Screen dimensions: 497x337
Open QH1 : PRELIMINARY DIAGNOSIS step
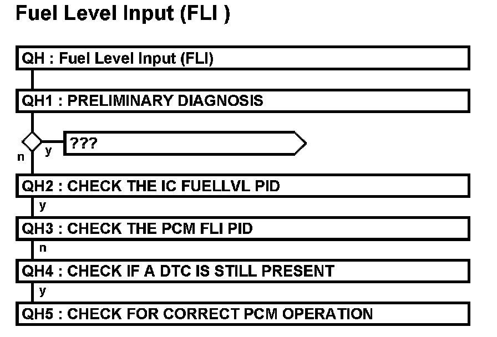click(x=243, y=101)
